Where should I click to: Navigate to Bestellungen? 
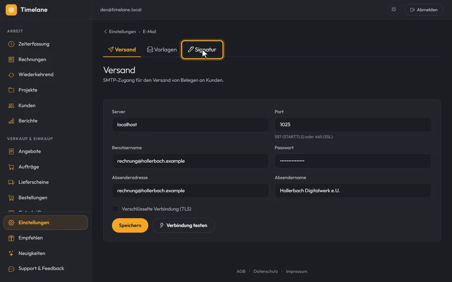[x=46, y=198]
